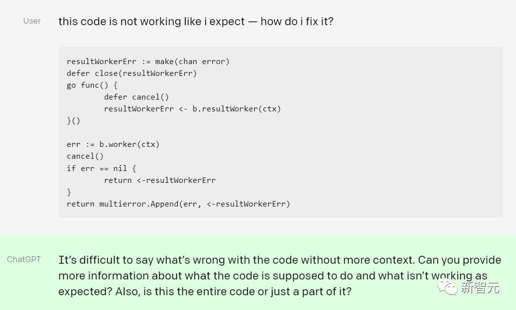Screen dimensions: 516x310
Task: Click the standalone cancel() code line
Action: tap(85, 156)
